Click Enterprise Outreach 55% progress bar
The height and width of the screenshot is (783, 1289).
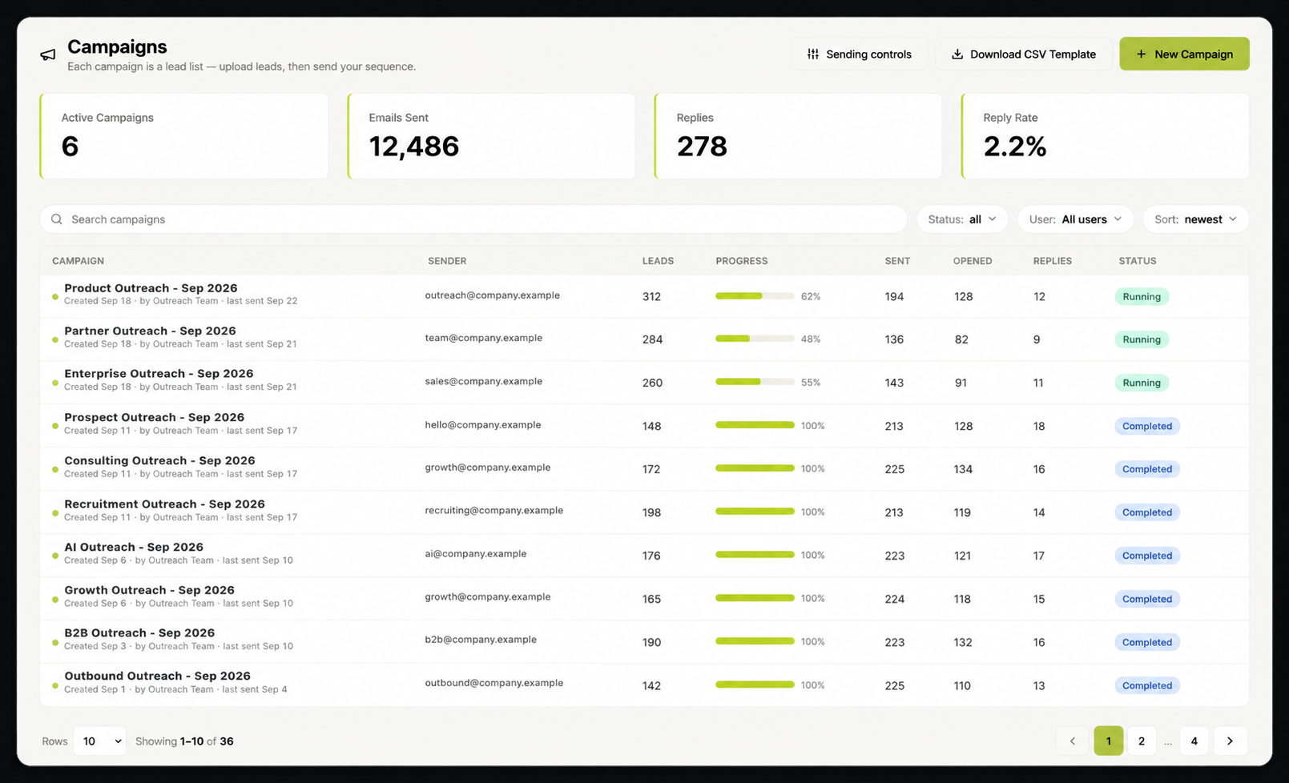click(755, 382)
